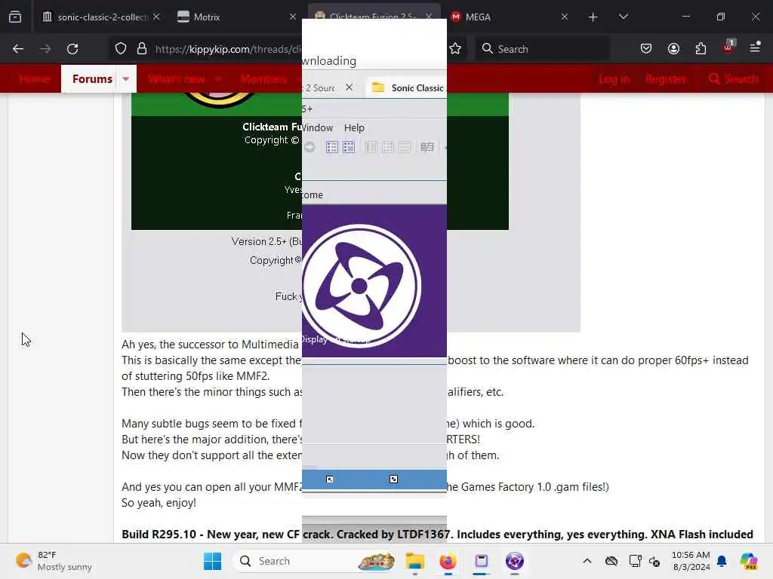Close the '2 Sourc' tab in overlay
The image size is (773, 579).
click(349, 87)
